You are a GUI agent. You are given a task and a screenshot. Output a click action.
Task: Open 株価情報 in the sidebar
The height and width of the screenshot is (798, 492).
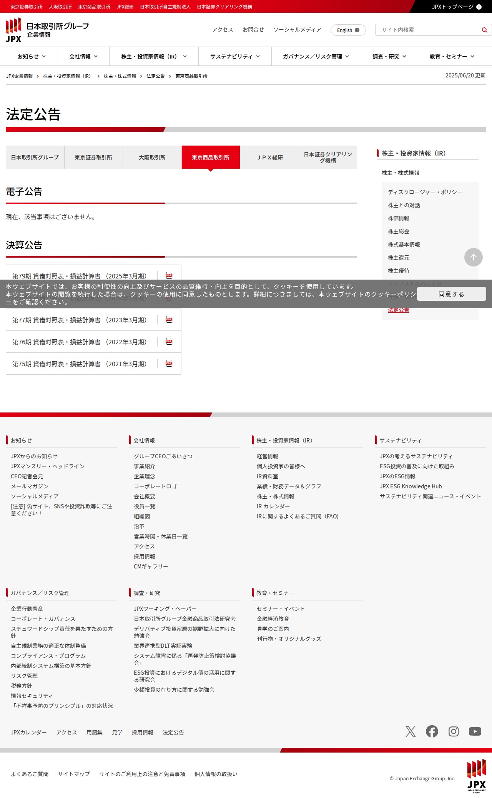point(399,218)
